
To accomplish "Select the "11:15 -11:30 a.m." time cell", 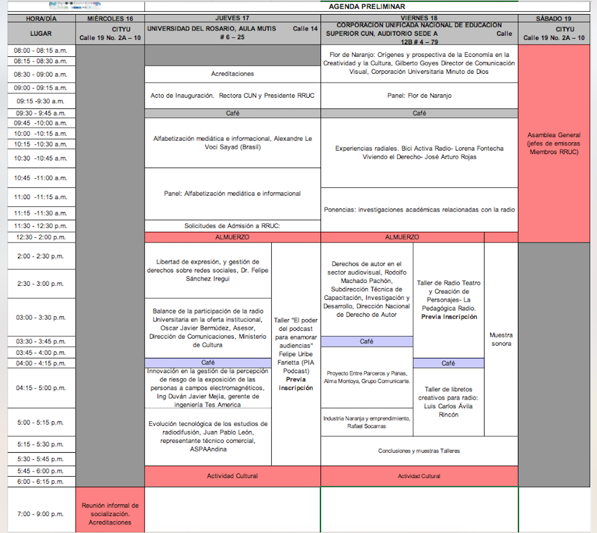I will (41, 213).
